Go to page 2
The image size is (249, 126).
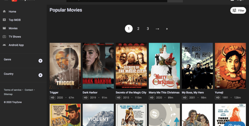[x=138, y=29]
